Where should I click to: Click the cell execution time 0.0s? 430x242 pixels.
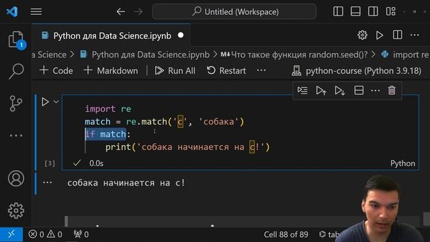96,163
